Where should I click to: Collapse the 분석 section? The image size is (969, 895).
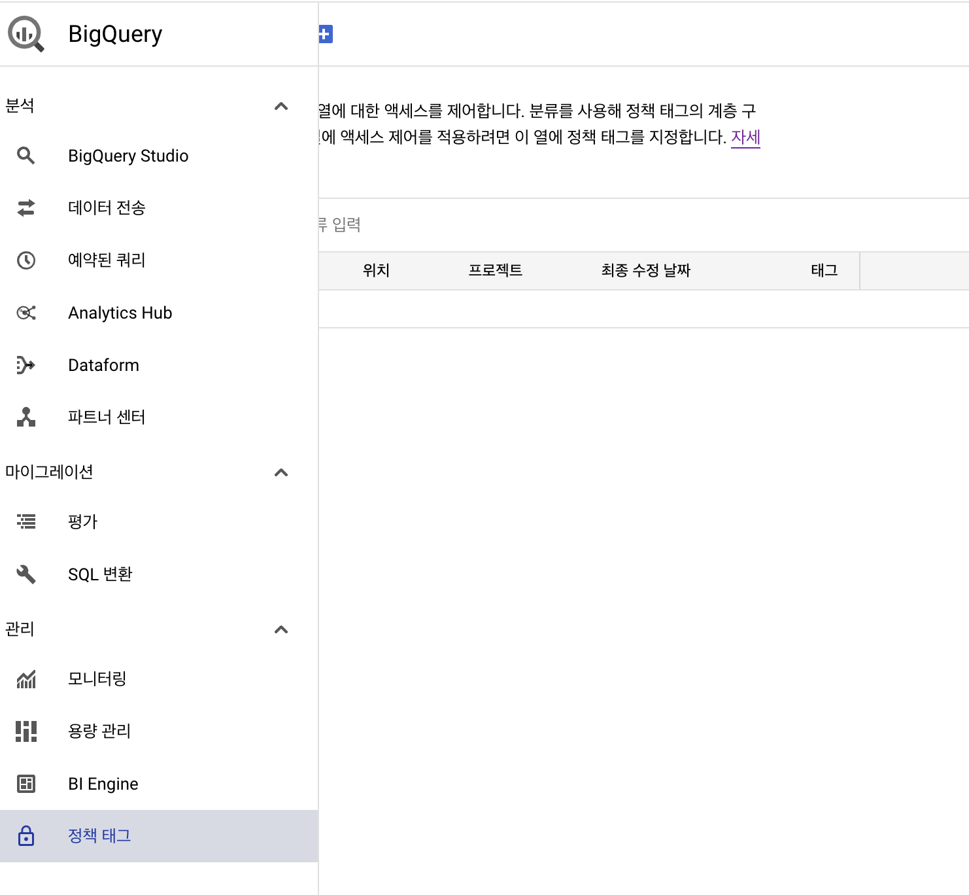(281, 106)
